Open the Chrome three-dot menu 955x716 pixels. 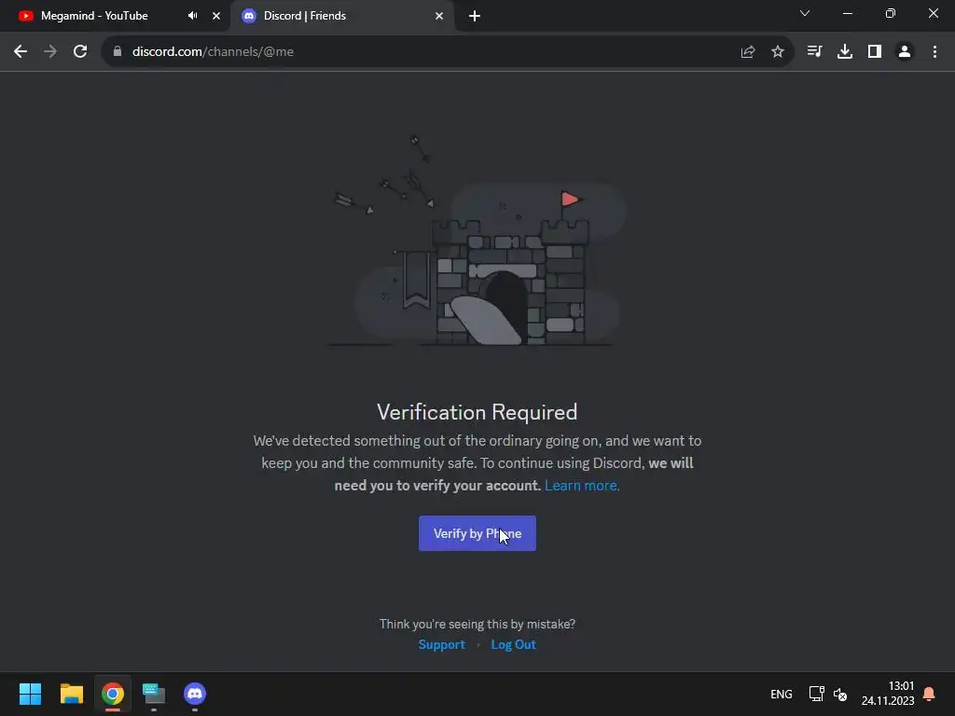point(934,51)
